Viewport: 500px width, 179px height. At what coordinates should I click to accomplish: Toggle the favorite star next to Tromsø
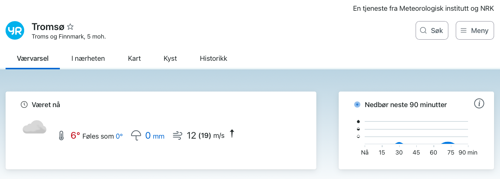pos(70,27)
